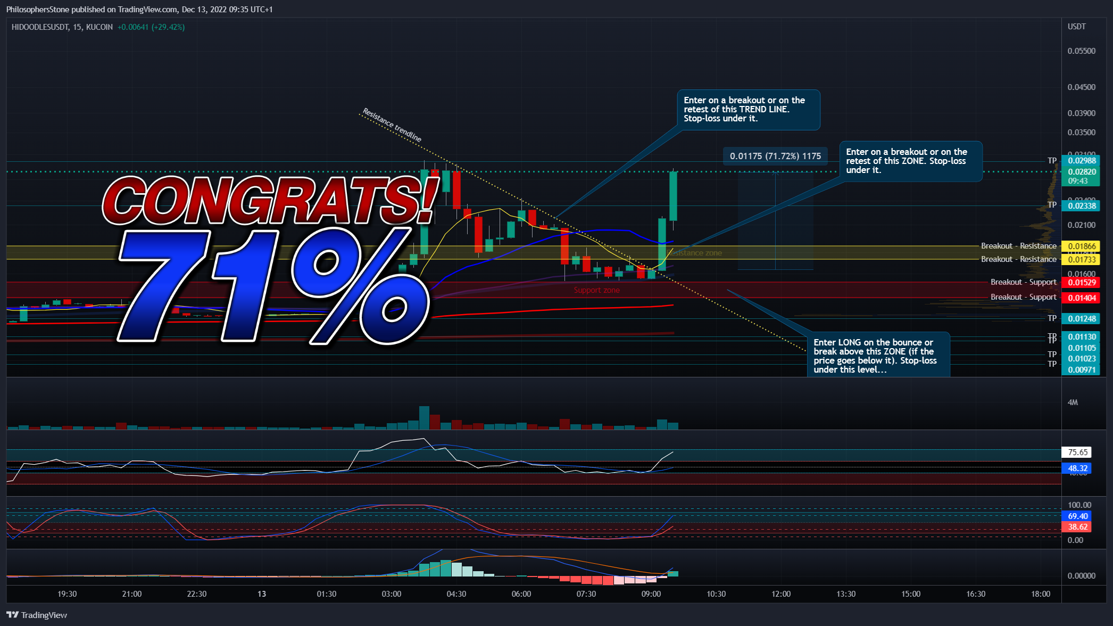The width and height of the screenshot is (1113, 626).
Task: Click the 0.02100 price axis value
Action: [1082, 225]
